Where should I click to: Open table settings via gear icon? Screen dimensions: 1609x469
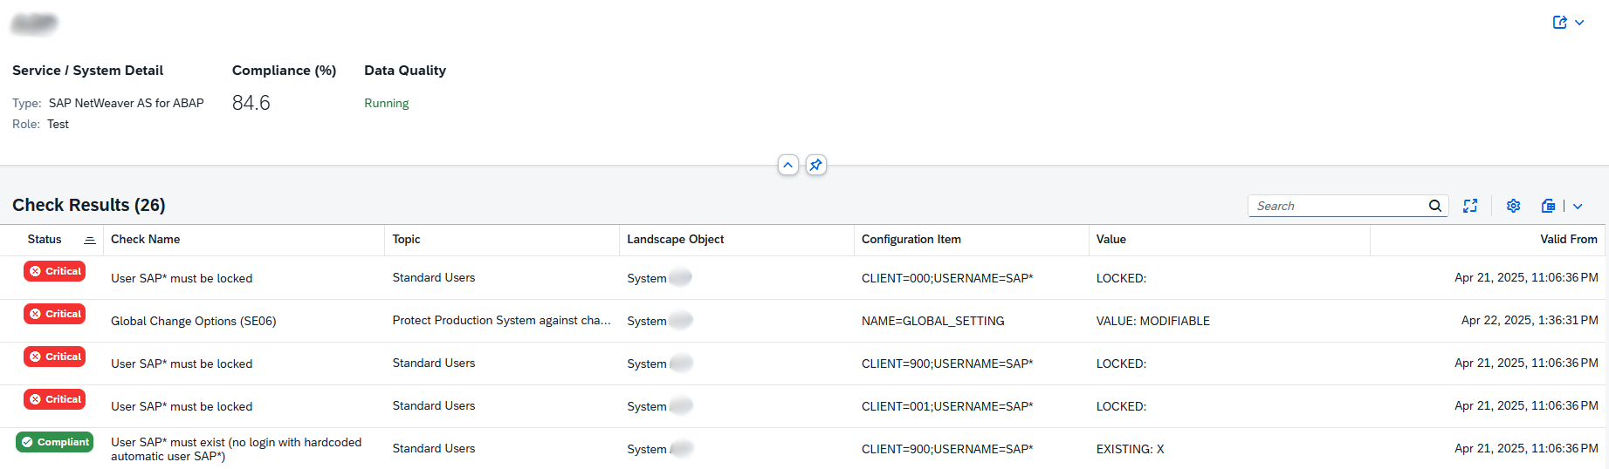click(x=1513, y=206)
